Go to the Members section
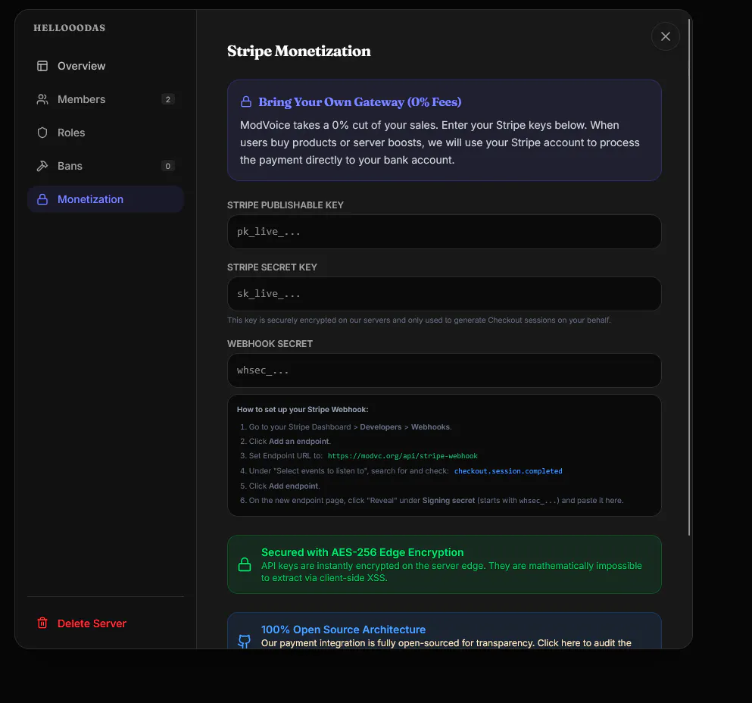The width and height of the screenshot is (752, 703). click(x=105, y=99)
